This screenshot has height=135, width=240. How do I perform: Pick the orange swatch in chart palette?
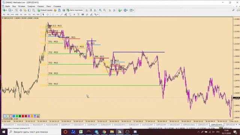(32, 116)
